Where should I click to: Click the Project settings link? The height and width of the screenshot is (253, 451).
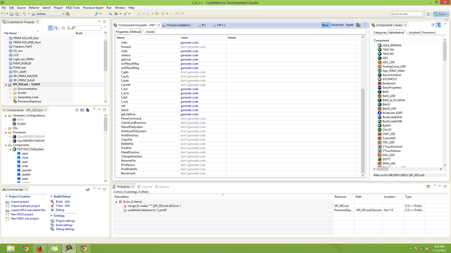click(65, 221)
